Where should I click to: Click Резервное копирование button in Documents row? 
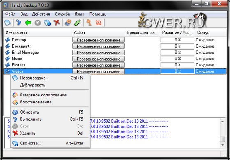point(99,46)
